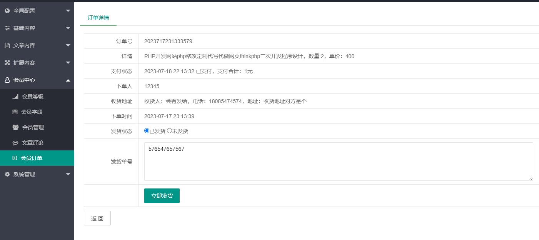
Task: Select the 未发货 radio button
Action: 169,131
